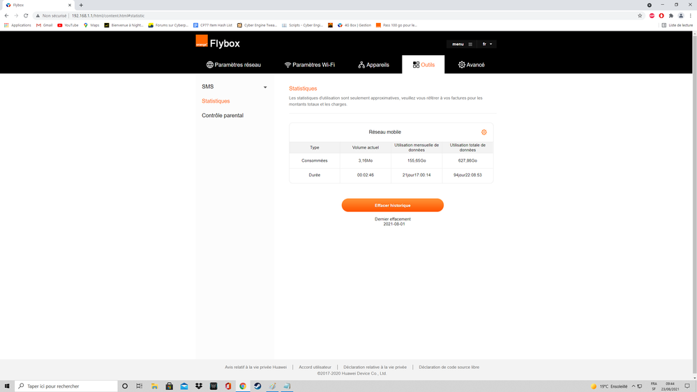
Task: Click the 00:02:46 duration cell
Action: pyautogui.click(x=366, y=175)
